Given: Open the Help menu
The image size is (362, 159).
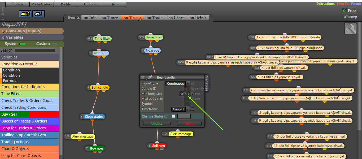Looking at the screenshot, I should click(x=114, y=4).
